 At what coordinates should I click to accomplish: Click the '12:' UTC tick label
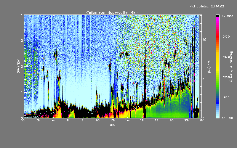pyautogui.click(x=113, y=120)
